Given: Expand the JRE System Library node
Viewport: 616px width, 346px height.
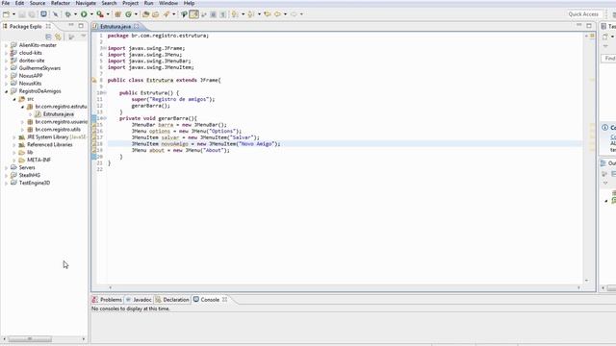Looking at the screenshot, I should point(14,137).
